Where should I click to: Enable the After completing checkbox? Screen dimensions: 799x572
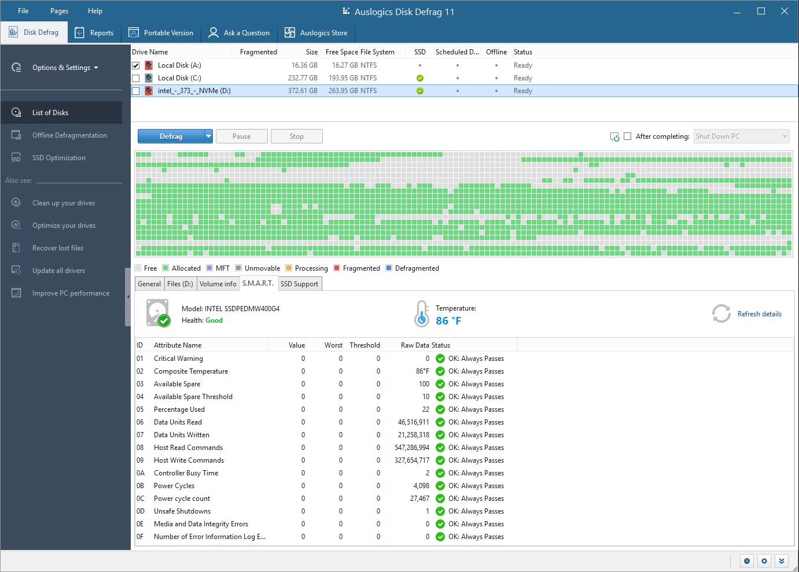tap(627, 136)
